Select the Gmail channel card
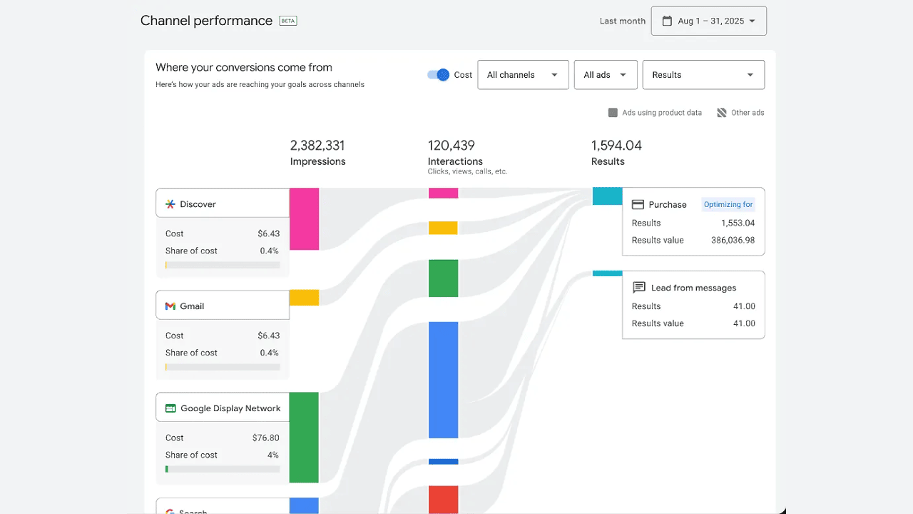Viewport: 913px width, 514px height. pyautogui.click(x=223, y=306)
